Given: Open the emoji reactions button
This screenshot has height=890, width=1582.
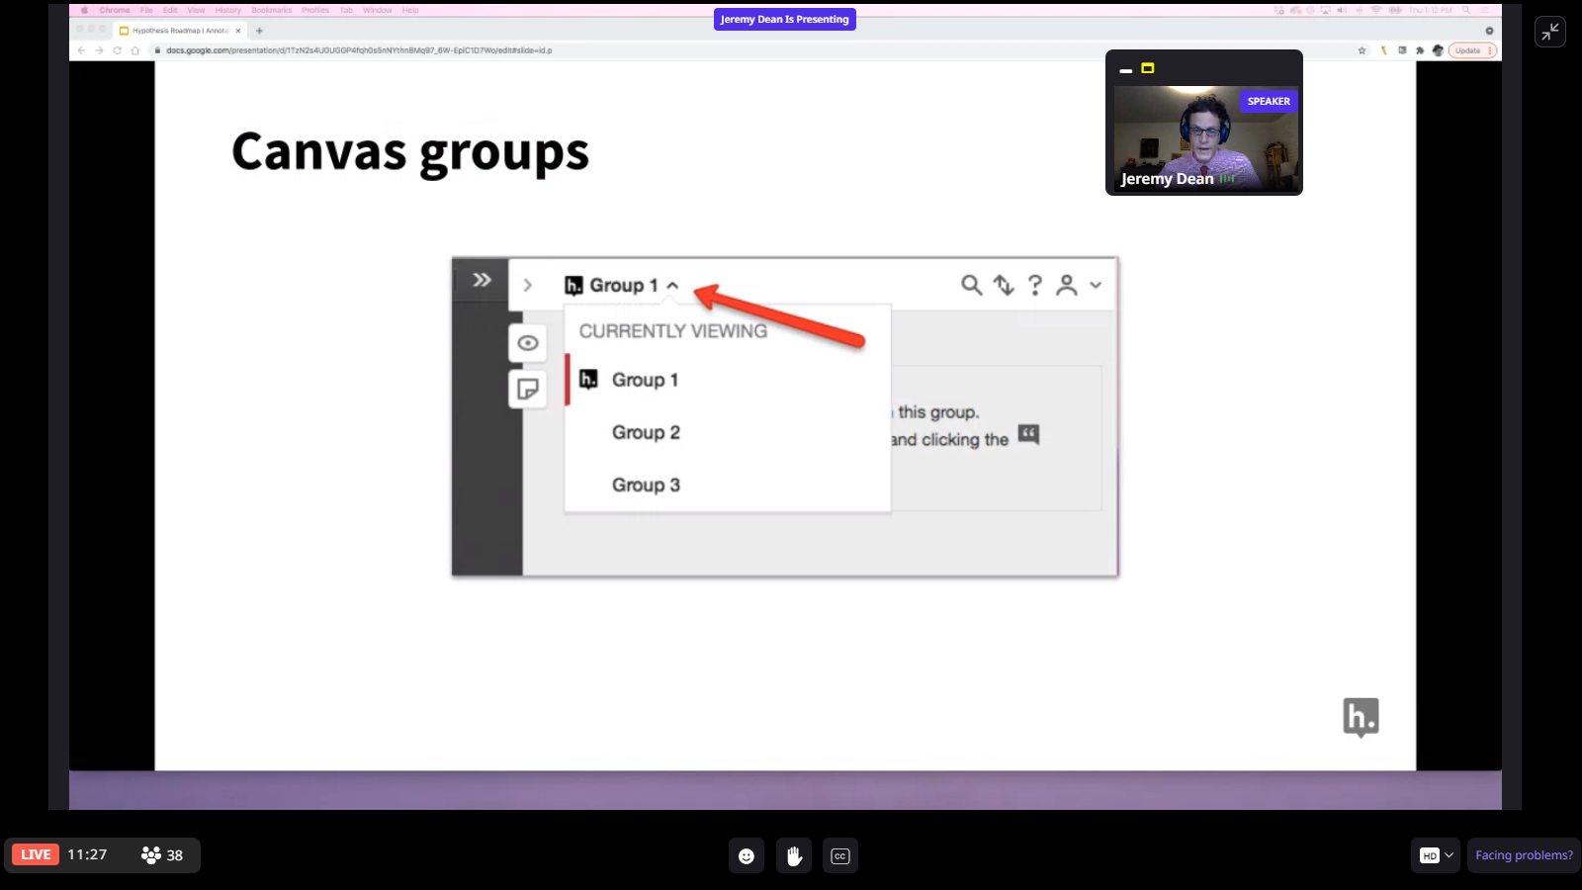Looking at the screenshot, I should coord(747,856).
